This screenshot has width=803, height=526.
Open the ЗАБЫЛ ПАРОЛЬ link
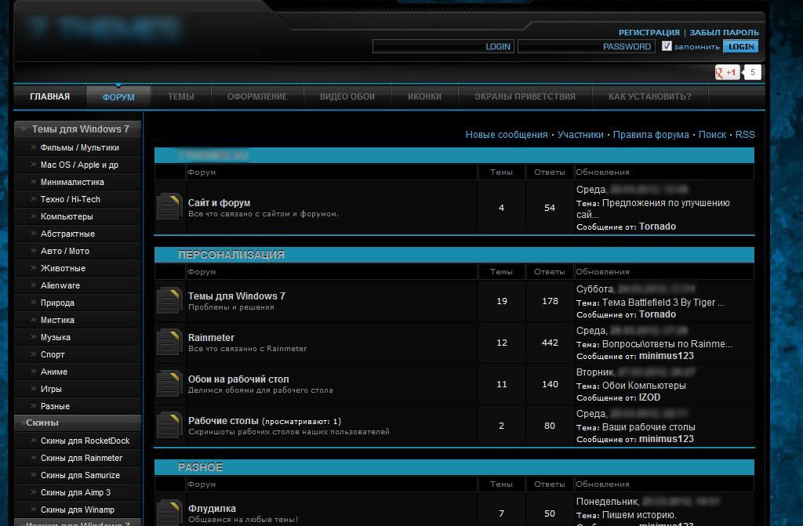(x=724, y=32)
